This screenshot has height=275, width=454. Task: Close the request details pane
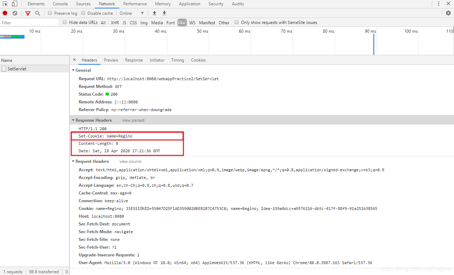(x=74, y=60)
